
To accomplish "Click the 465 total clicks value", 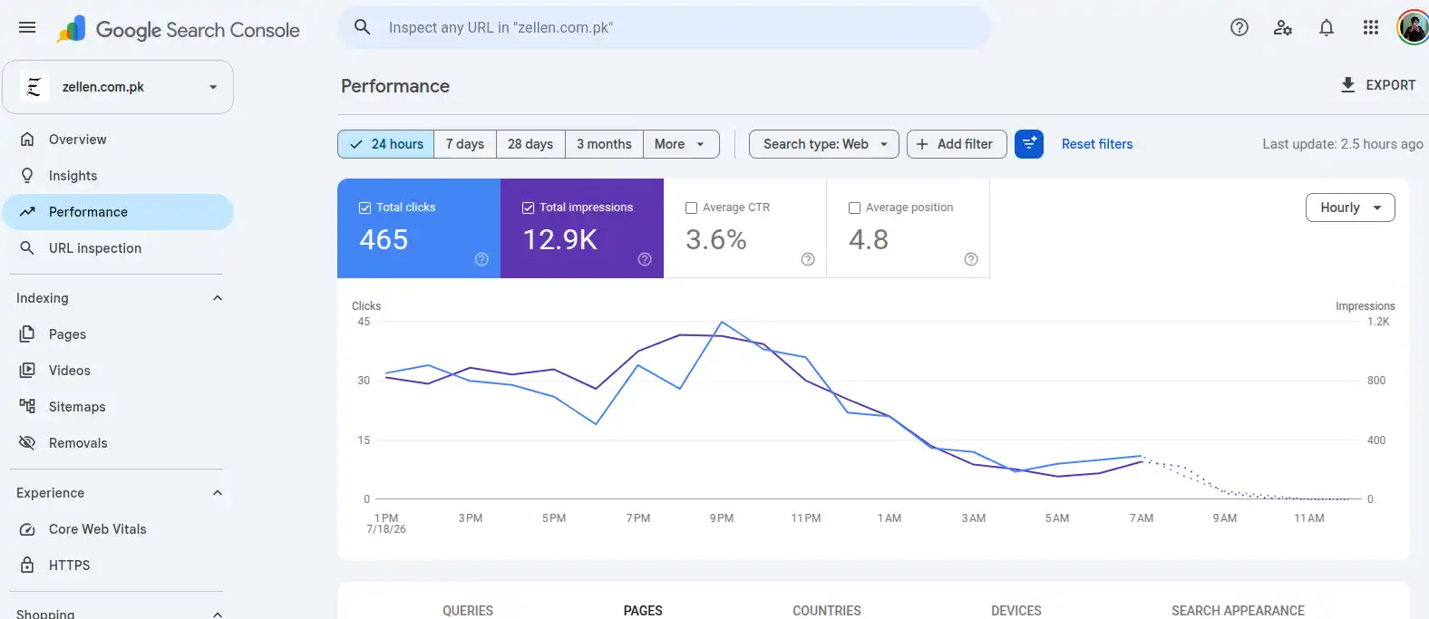I will pyautogui.click(x=384, y=239).
